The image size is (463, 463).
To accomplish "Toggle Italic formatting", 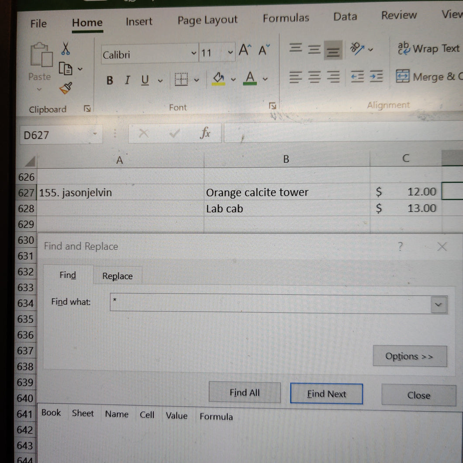I will click(127, 80).
